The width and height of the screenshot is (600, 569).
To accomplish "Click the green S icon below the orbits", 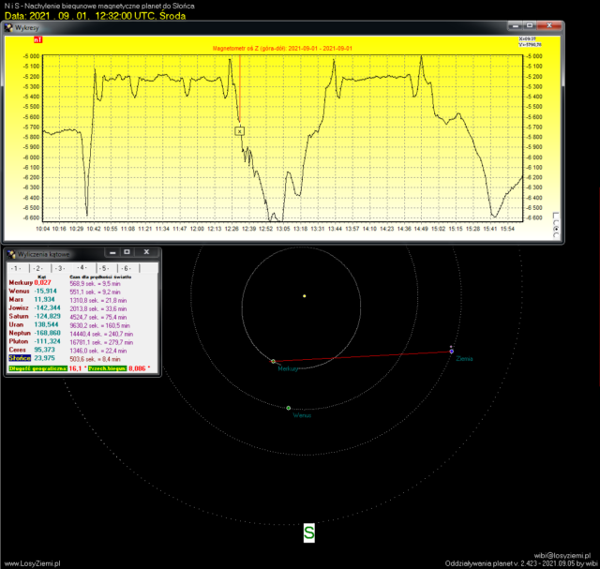I will tap(308, 532).
